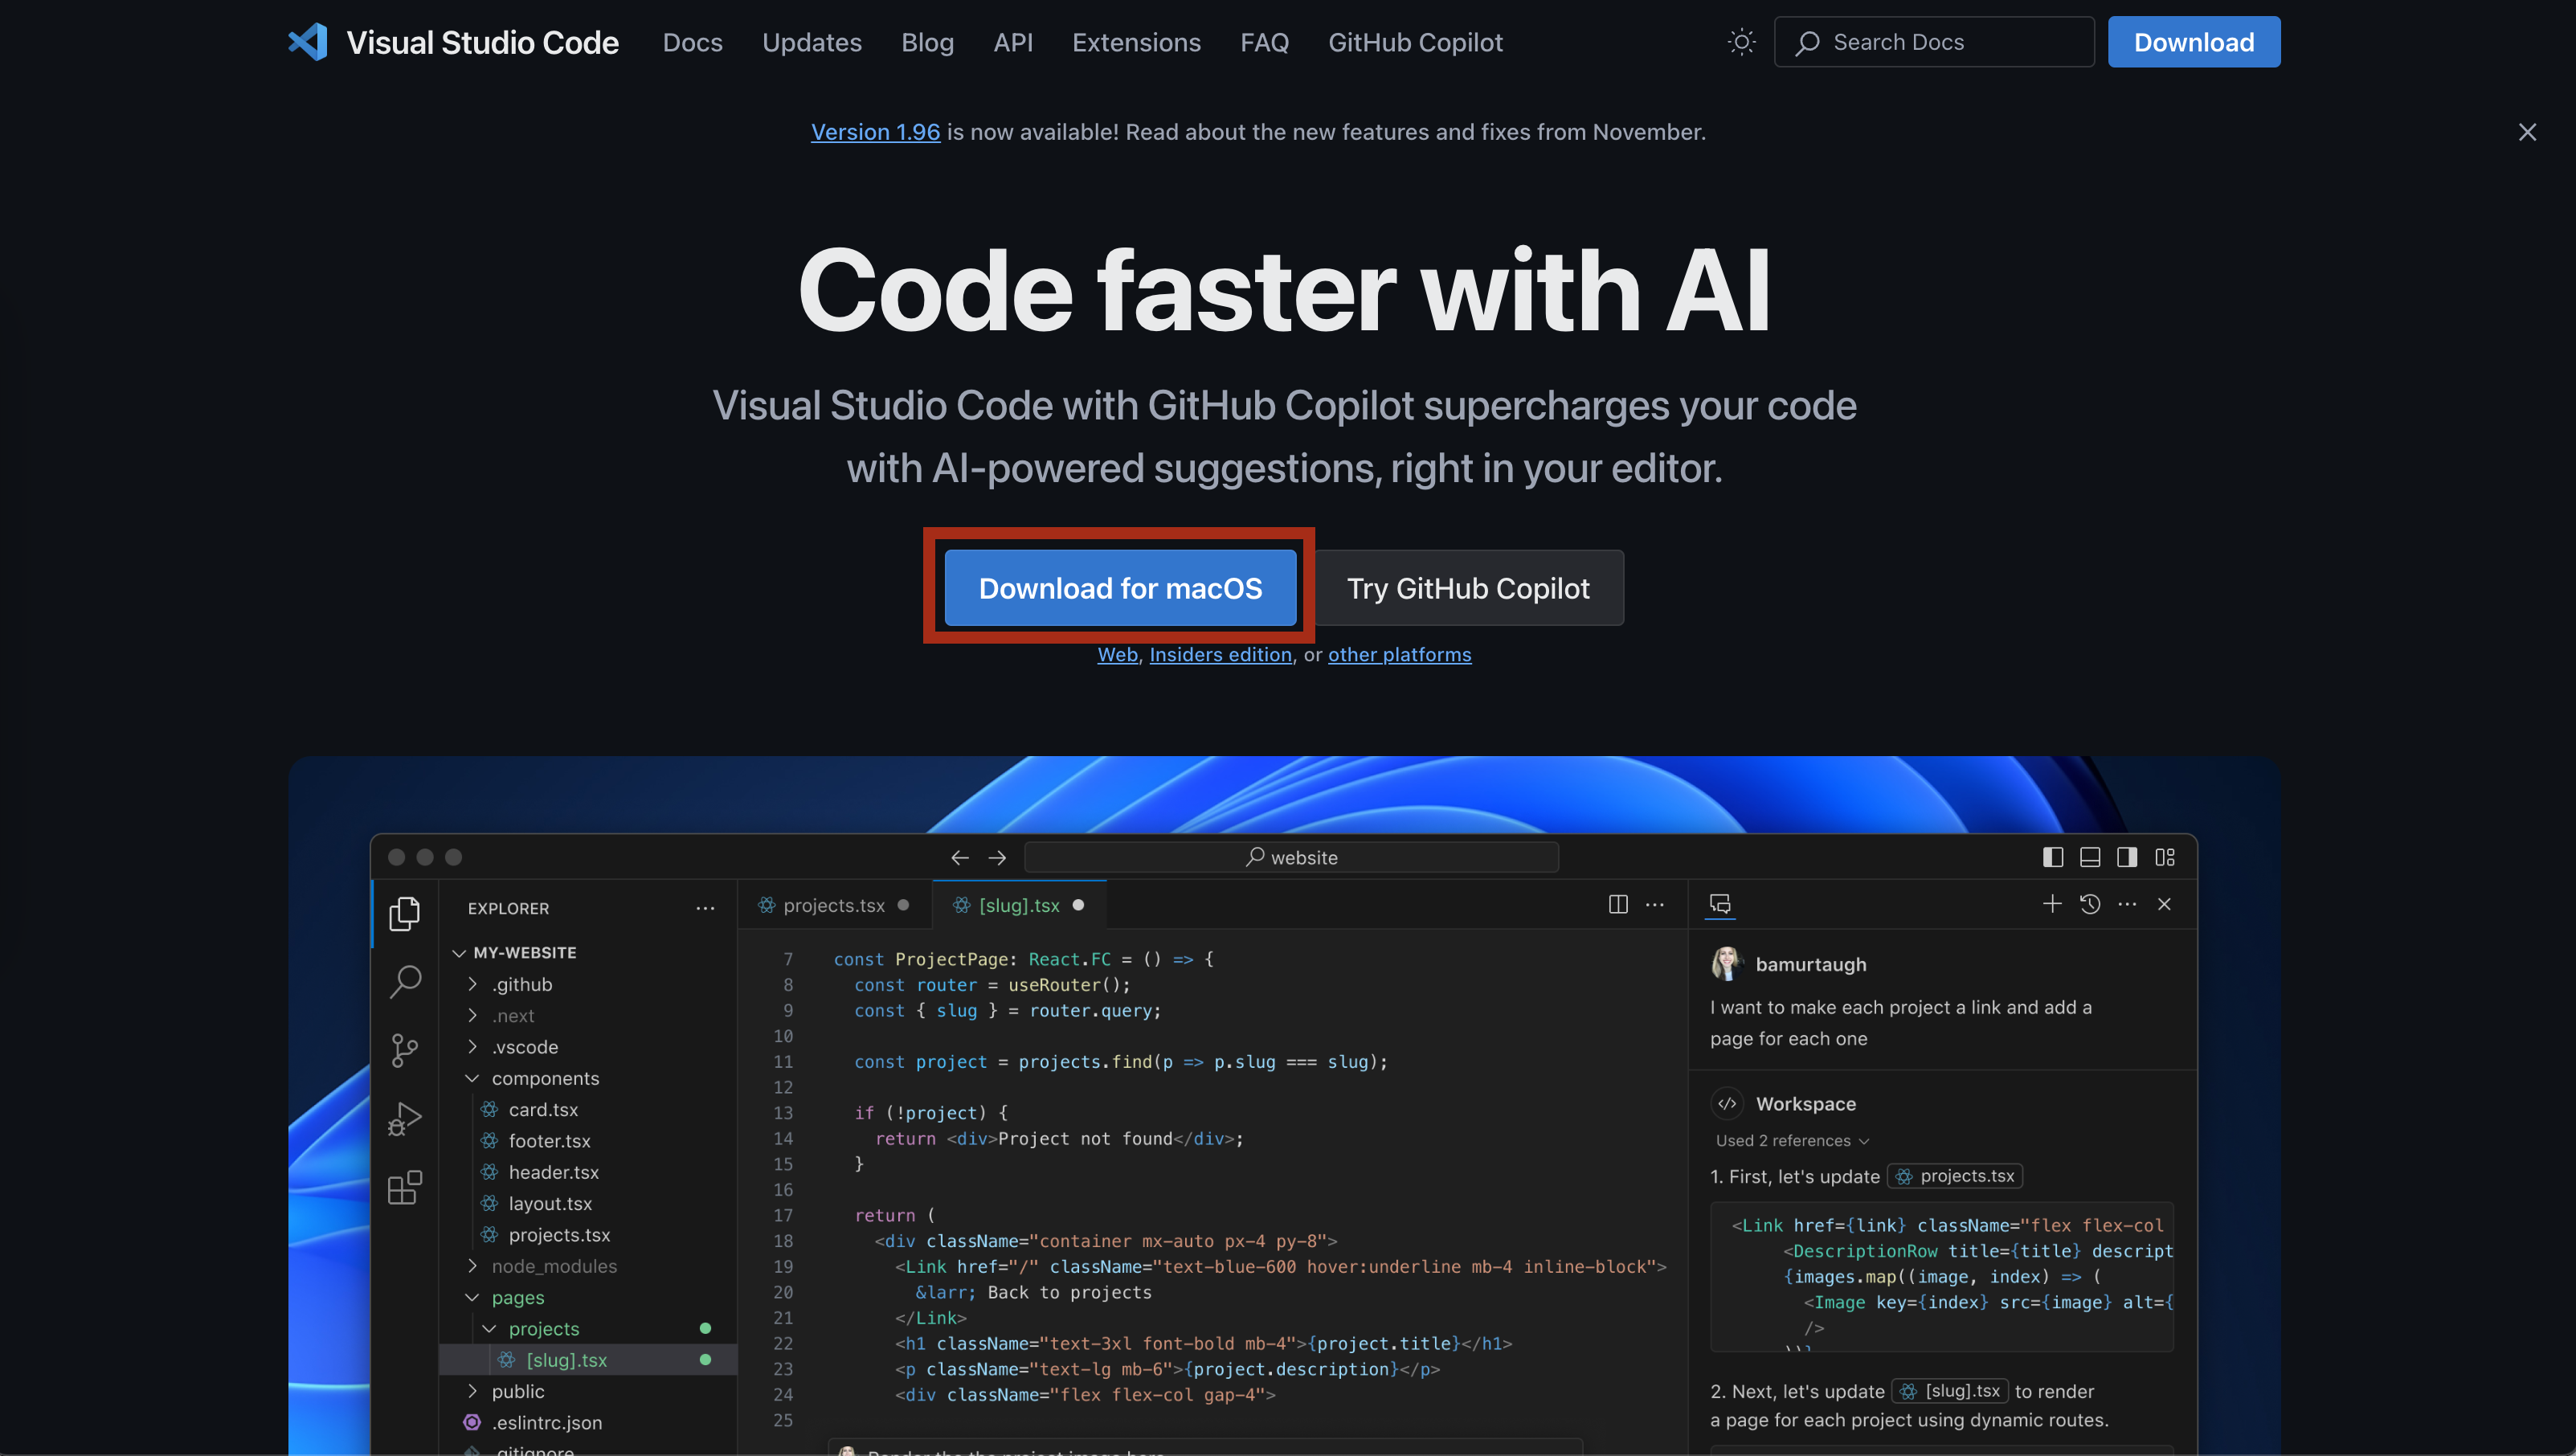Click the customize layout icon
This screenshot has height=1456, width=2576.
tap(2165, 857)
